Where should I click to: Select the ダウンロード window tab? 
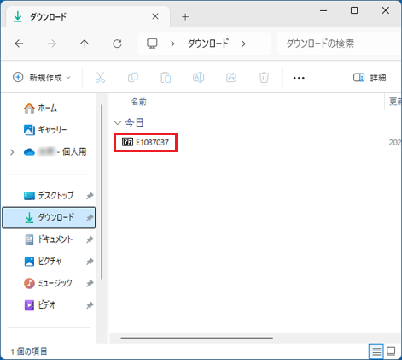coord(88,16)
